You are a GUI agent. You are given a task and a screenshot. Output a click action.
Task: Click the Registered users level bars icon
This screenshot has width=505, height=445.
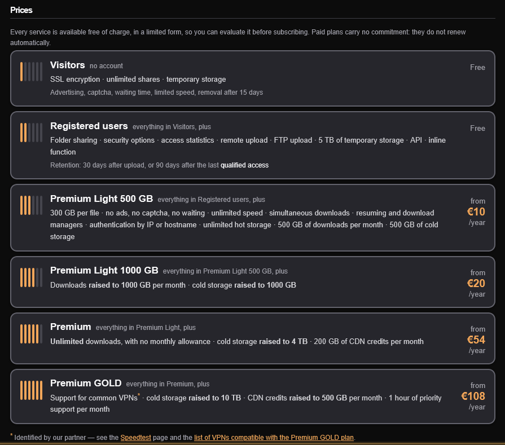(31, 133)
